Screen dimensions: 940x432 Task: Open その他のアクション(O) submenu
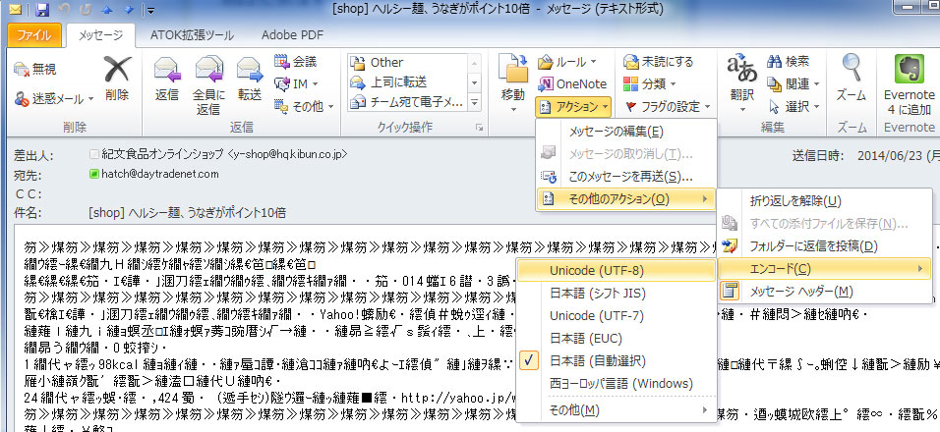click(x=626, y=199)
